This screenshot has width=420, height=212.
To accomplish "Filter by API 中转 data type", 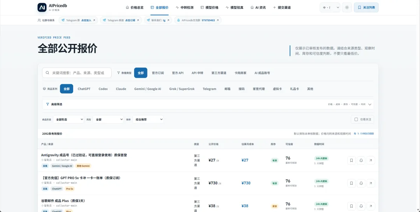I will pyautogui.click(x=198, y=73).
